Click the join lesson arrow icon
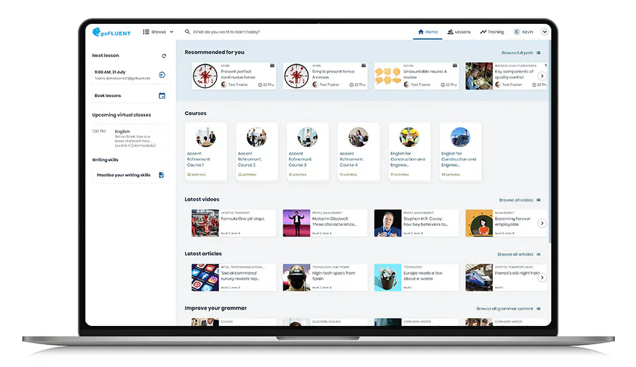Viewport: 636px width, 367px height. pos(162,75)
